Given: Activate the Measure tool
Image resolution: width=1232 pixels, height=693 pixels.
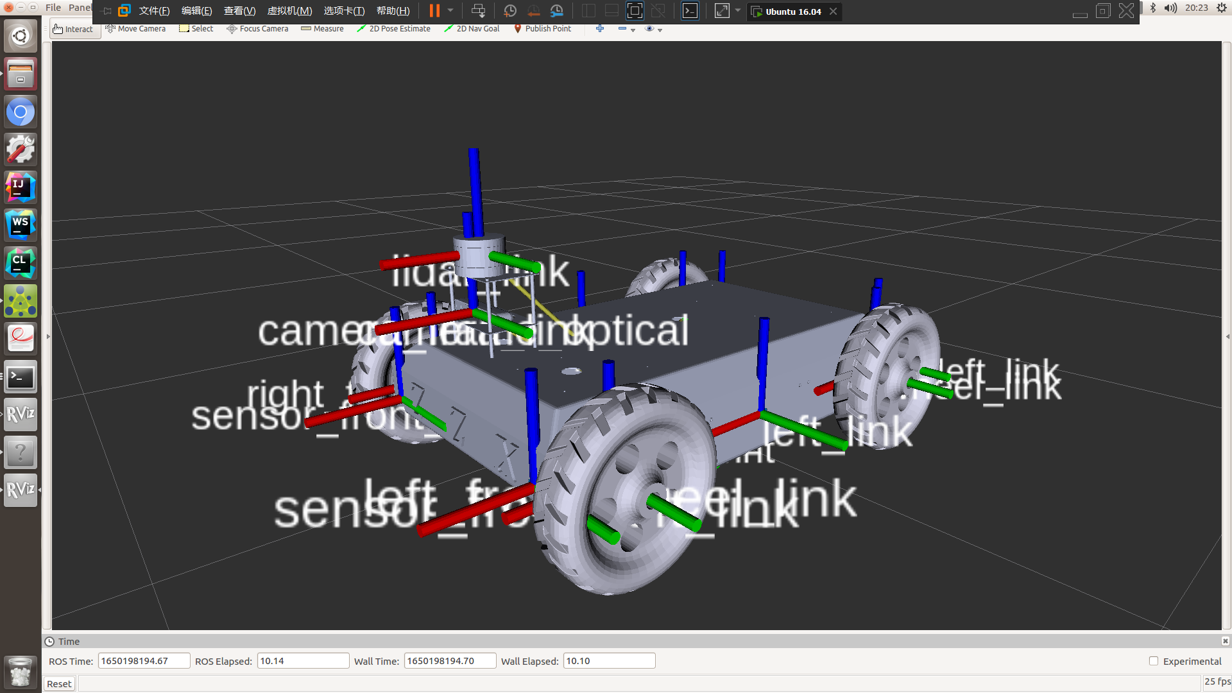Looking at the screenshot, I should pos(322,29).
